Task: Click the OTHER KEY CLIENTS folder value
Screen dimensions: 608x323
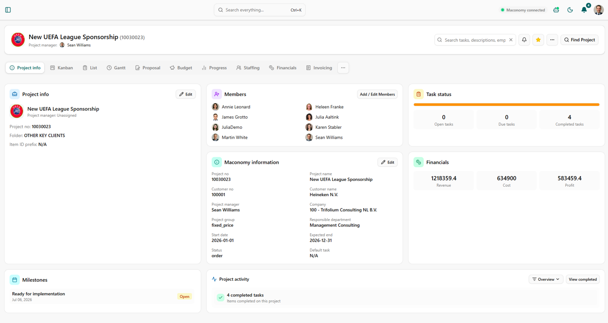Action: (45, 136)
